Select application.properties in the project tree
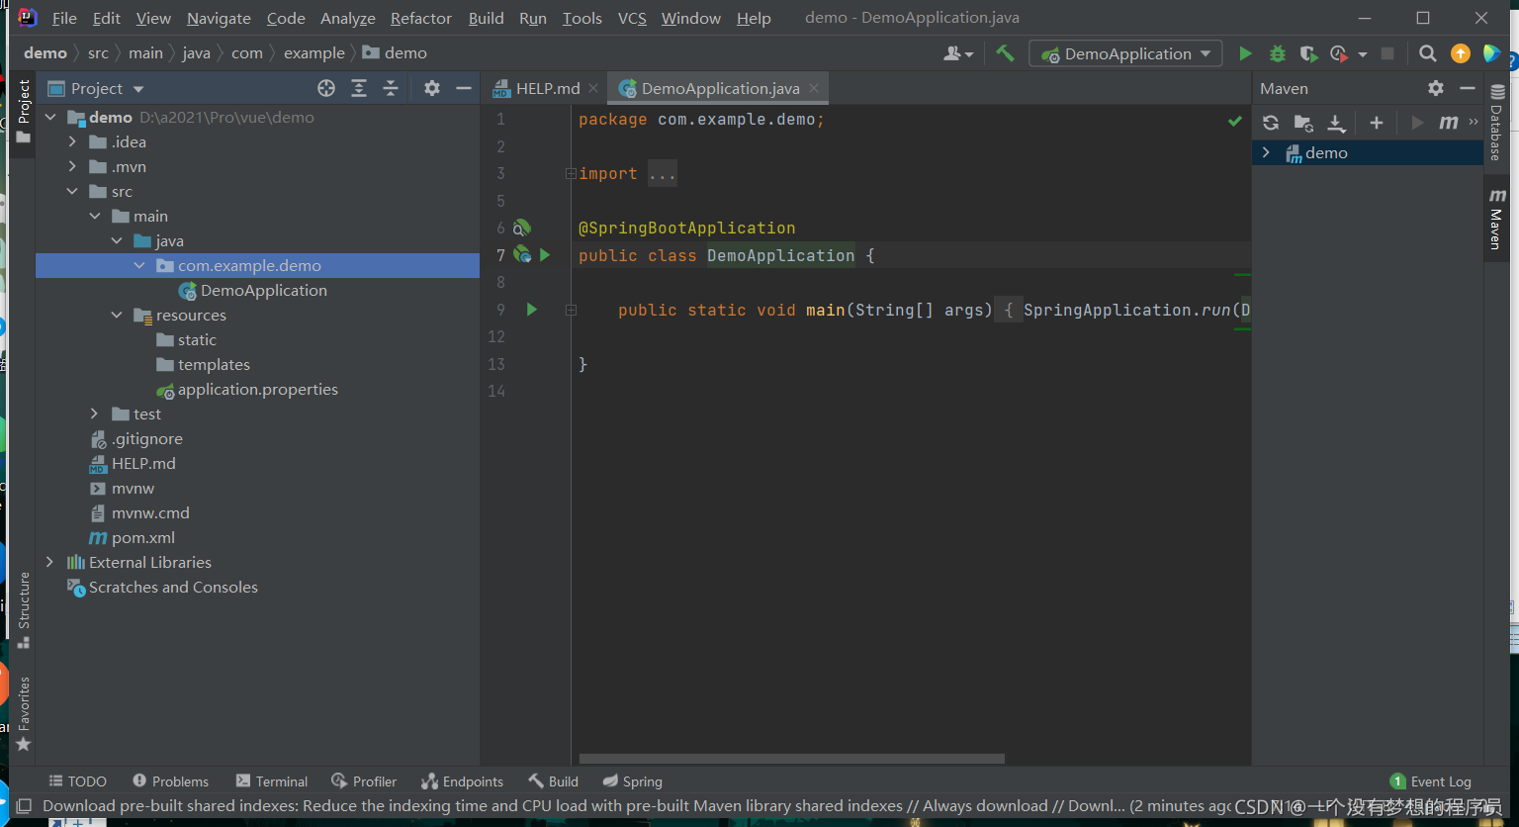Viewport: 1519px width, 827px height. tap(257, 389)
